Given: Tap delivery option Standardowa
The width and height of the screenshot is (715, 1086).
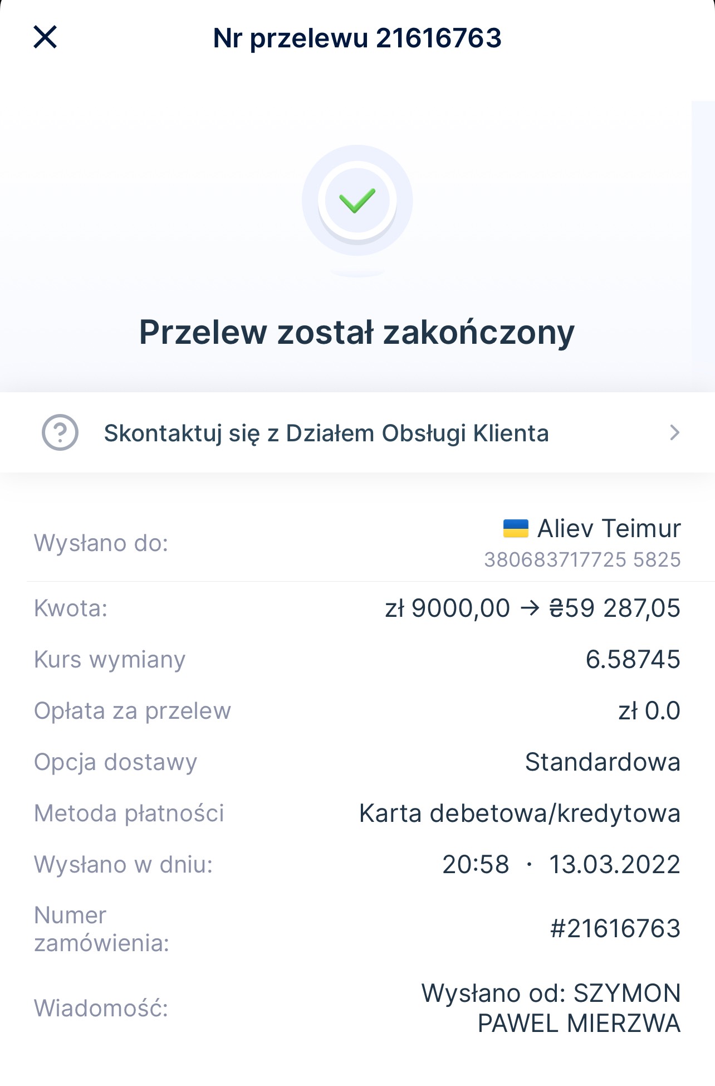Looking at the screenshot, I should point(603,762).
